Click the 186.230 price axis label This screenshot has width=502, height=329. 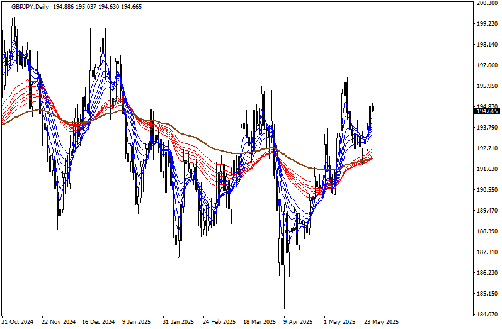point(488,273)
